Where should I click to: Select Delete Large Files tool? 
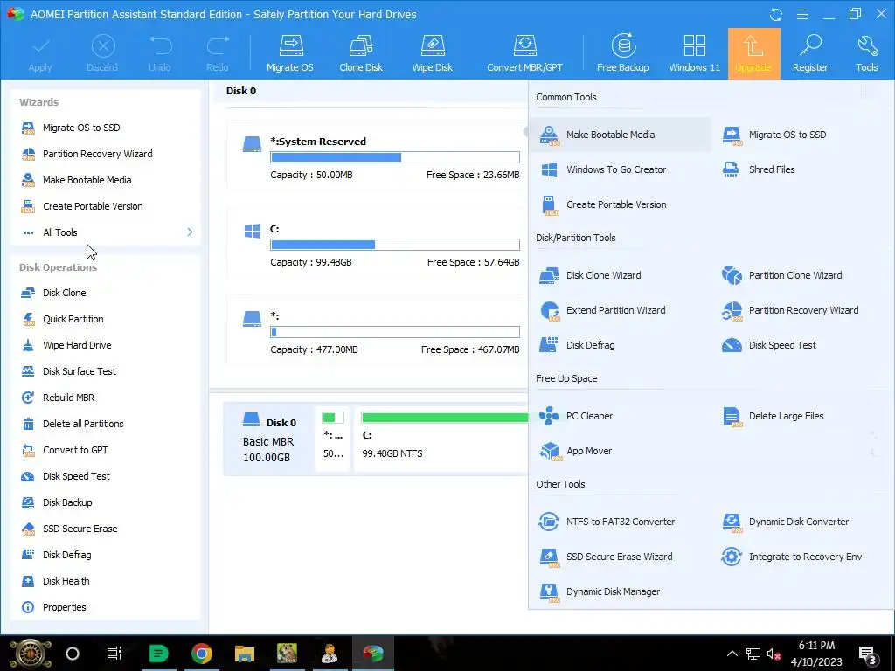(773, 416)
